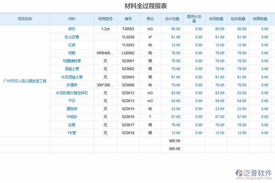The width and height of the screenshot is (275, 183).
Task: Open the PE管 material entry
Action: (x=71, y=133)
